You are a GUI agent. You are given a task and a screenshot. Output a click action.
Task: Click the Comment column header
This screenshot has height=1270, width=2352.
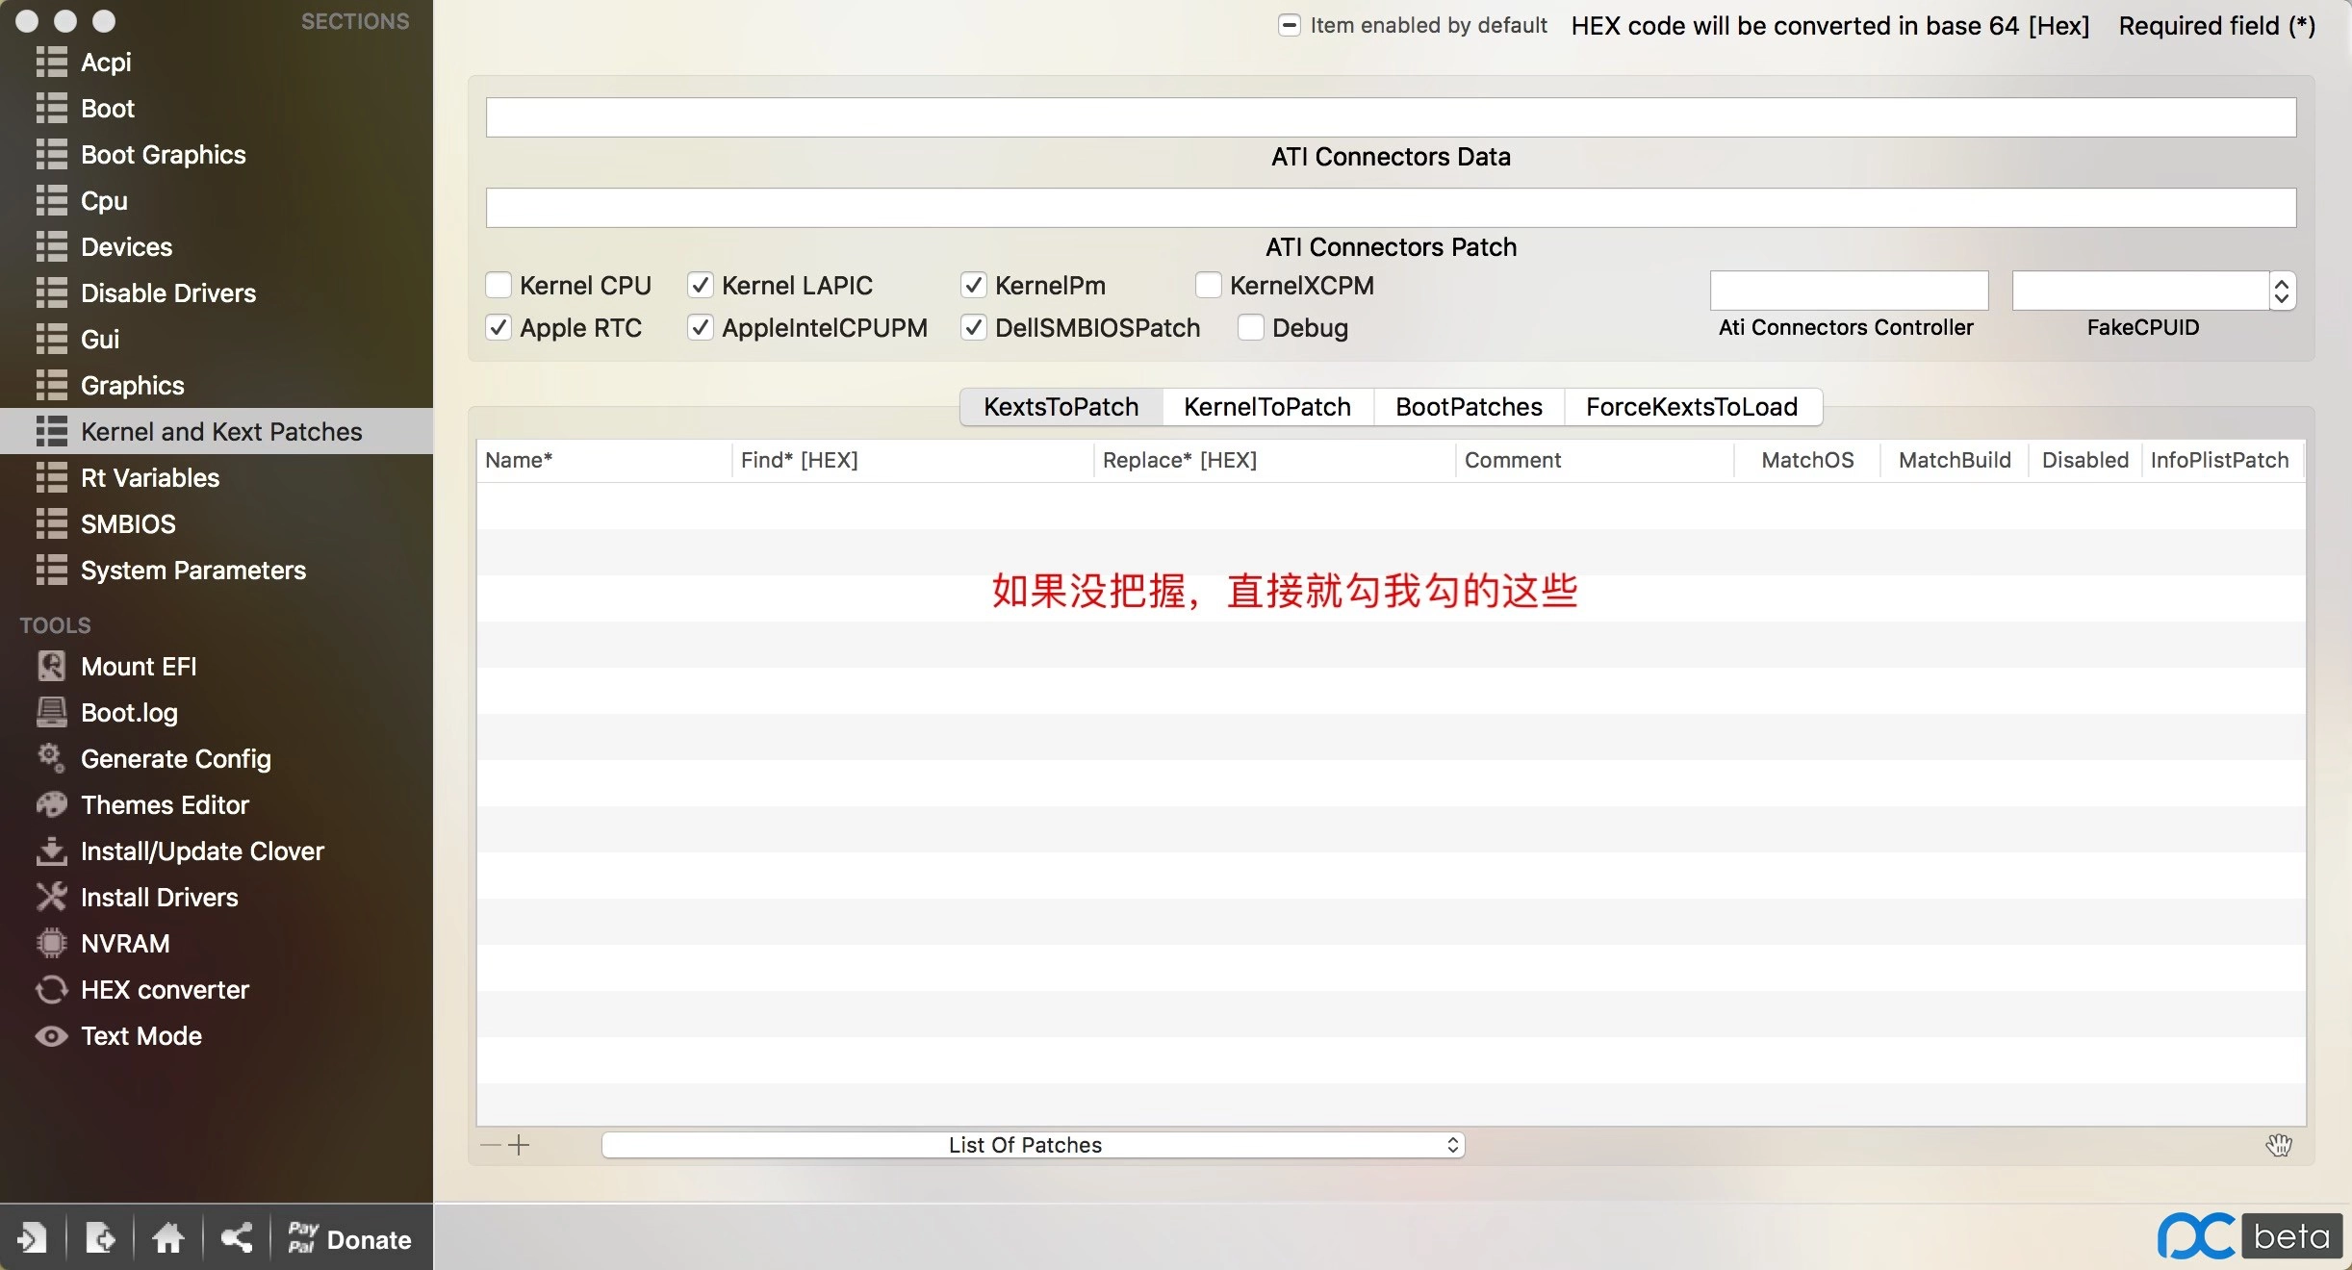pyautogui.click(x=1595, y=460)
